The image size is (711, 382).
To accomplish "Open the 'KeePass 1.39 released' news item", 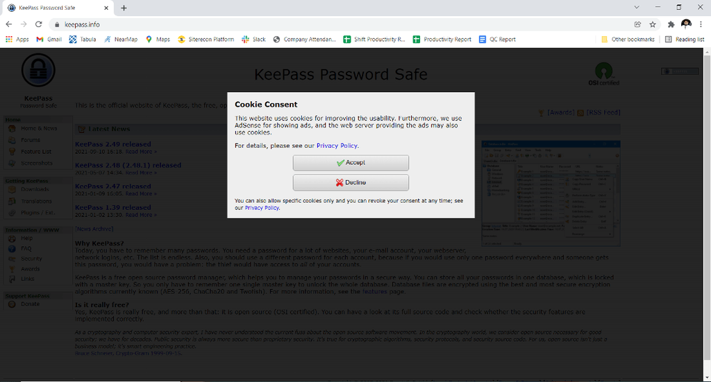I will [113, 207].
